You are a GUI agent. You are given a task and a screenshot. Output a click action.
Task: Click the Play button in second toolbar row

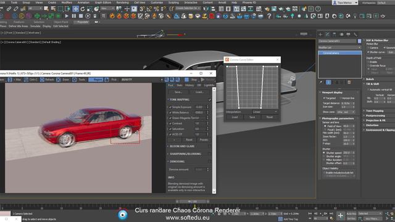coord(67,16)
